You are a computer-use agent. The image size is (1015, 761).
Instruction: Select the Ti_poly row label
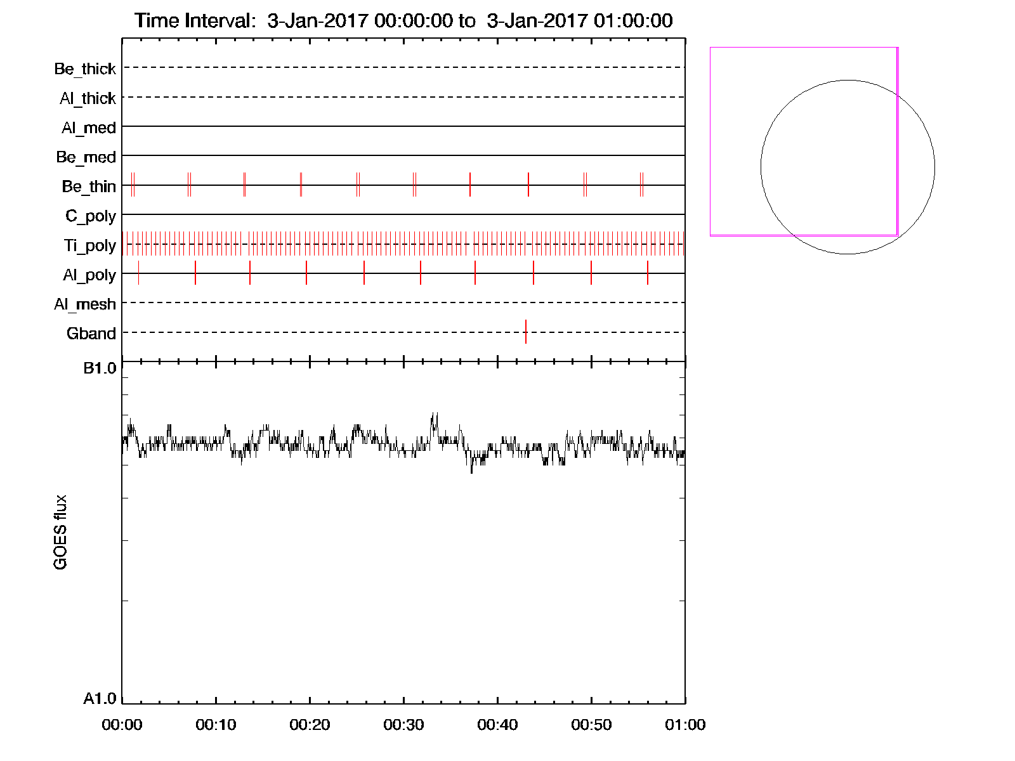coord(89,245)
